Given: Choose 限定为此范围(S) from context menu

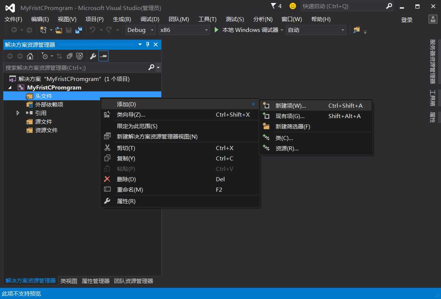Looking at the screenshot, I should click(180, 126).
